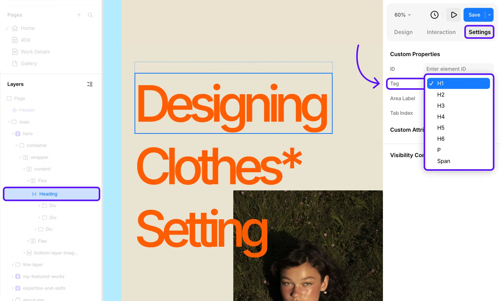The height and width of the screenshot is (301, 501).
Task: Click the 404 page icon
Action: tap(15, 40)
